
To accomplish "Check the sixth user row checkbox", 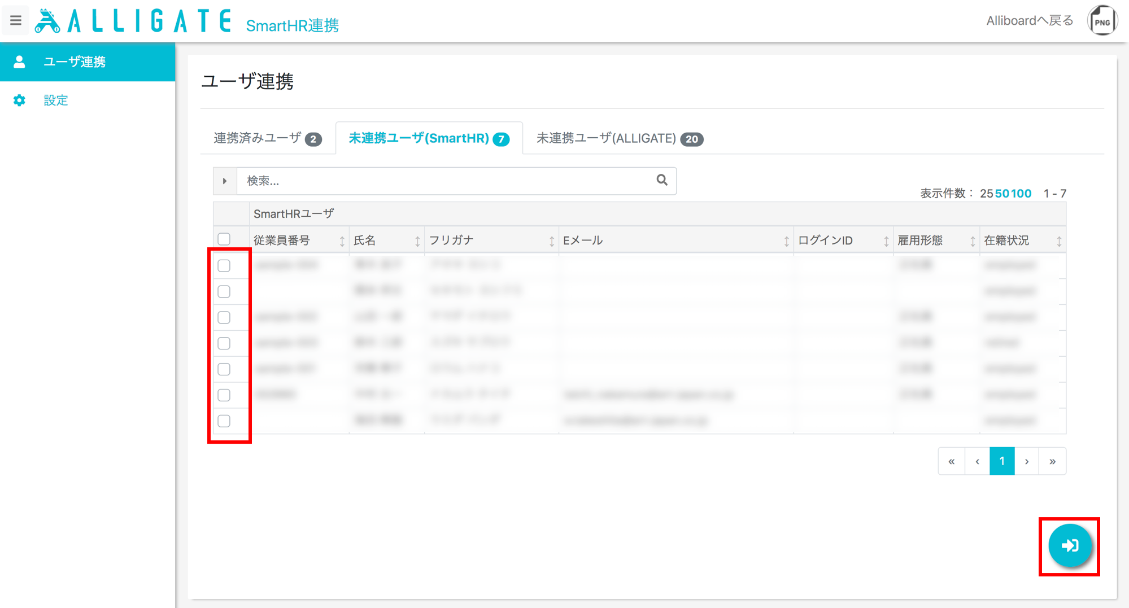I will (224, 395).
